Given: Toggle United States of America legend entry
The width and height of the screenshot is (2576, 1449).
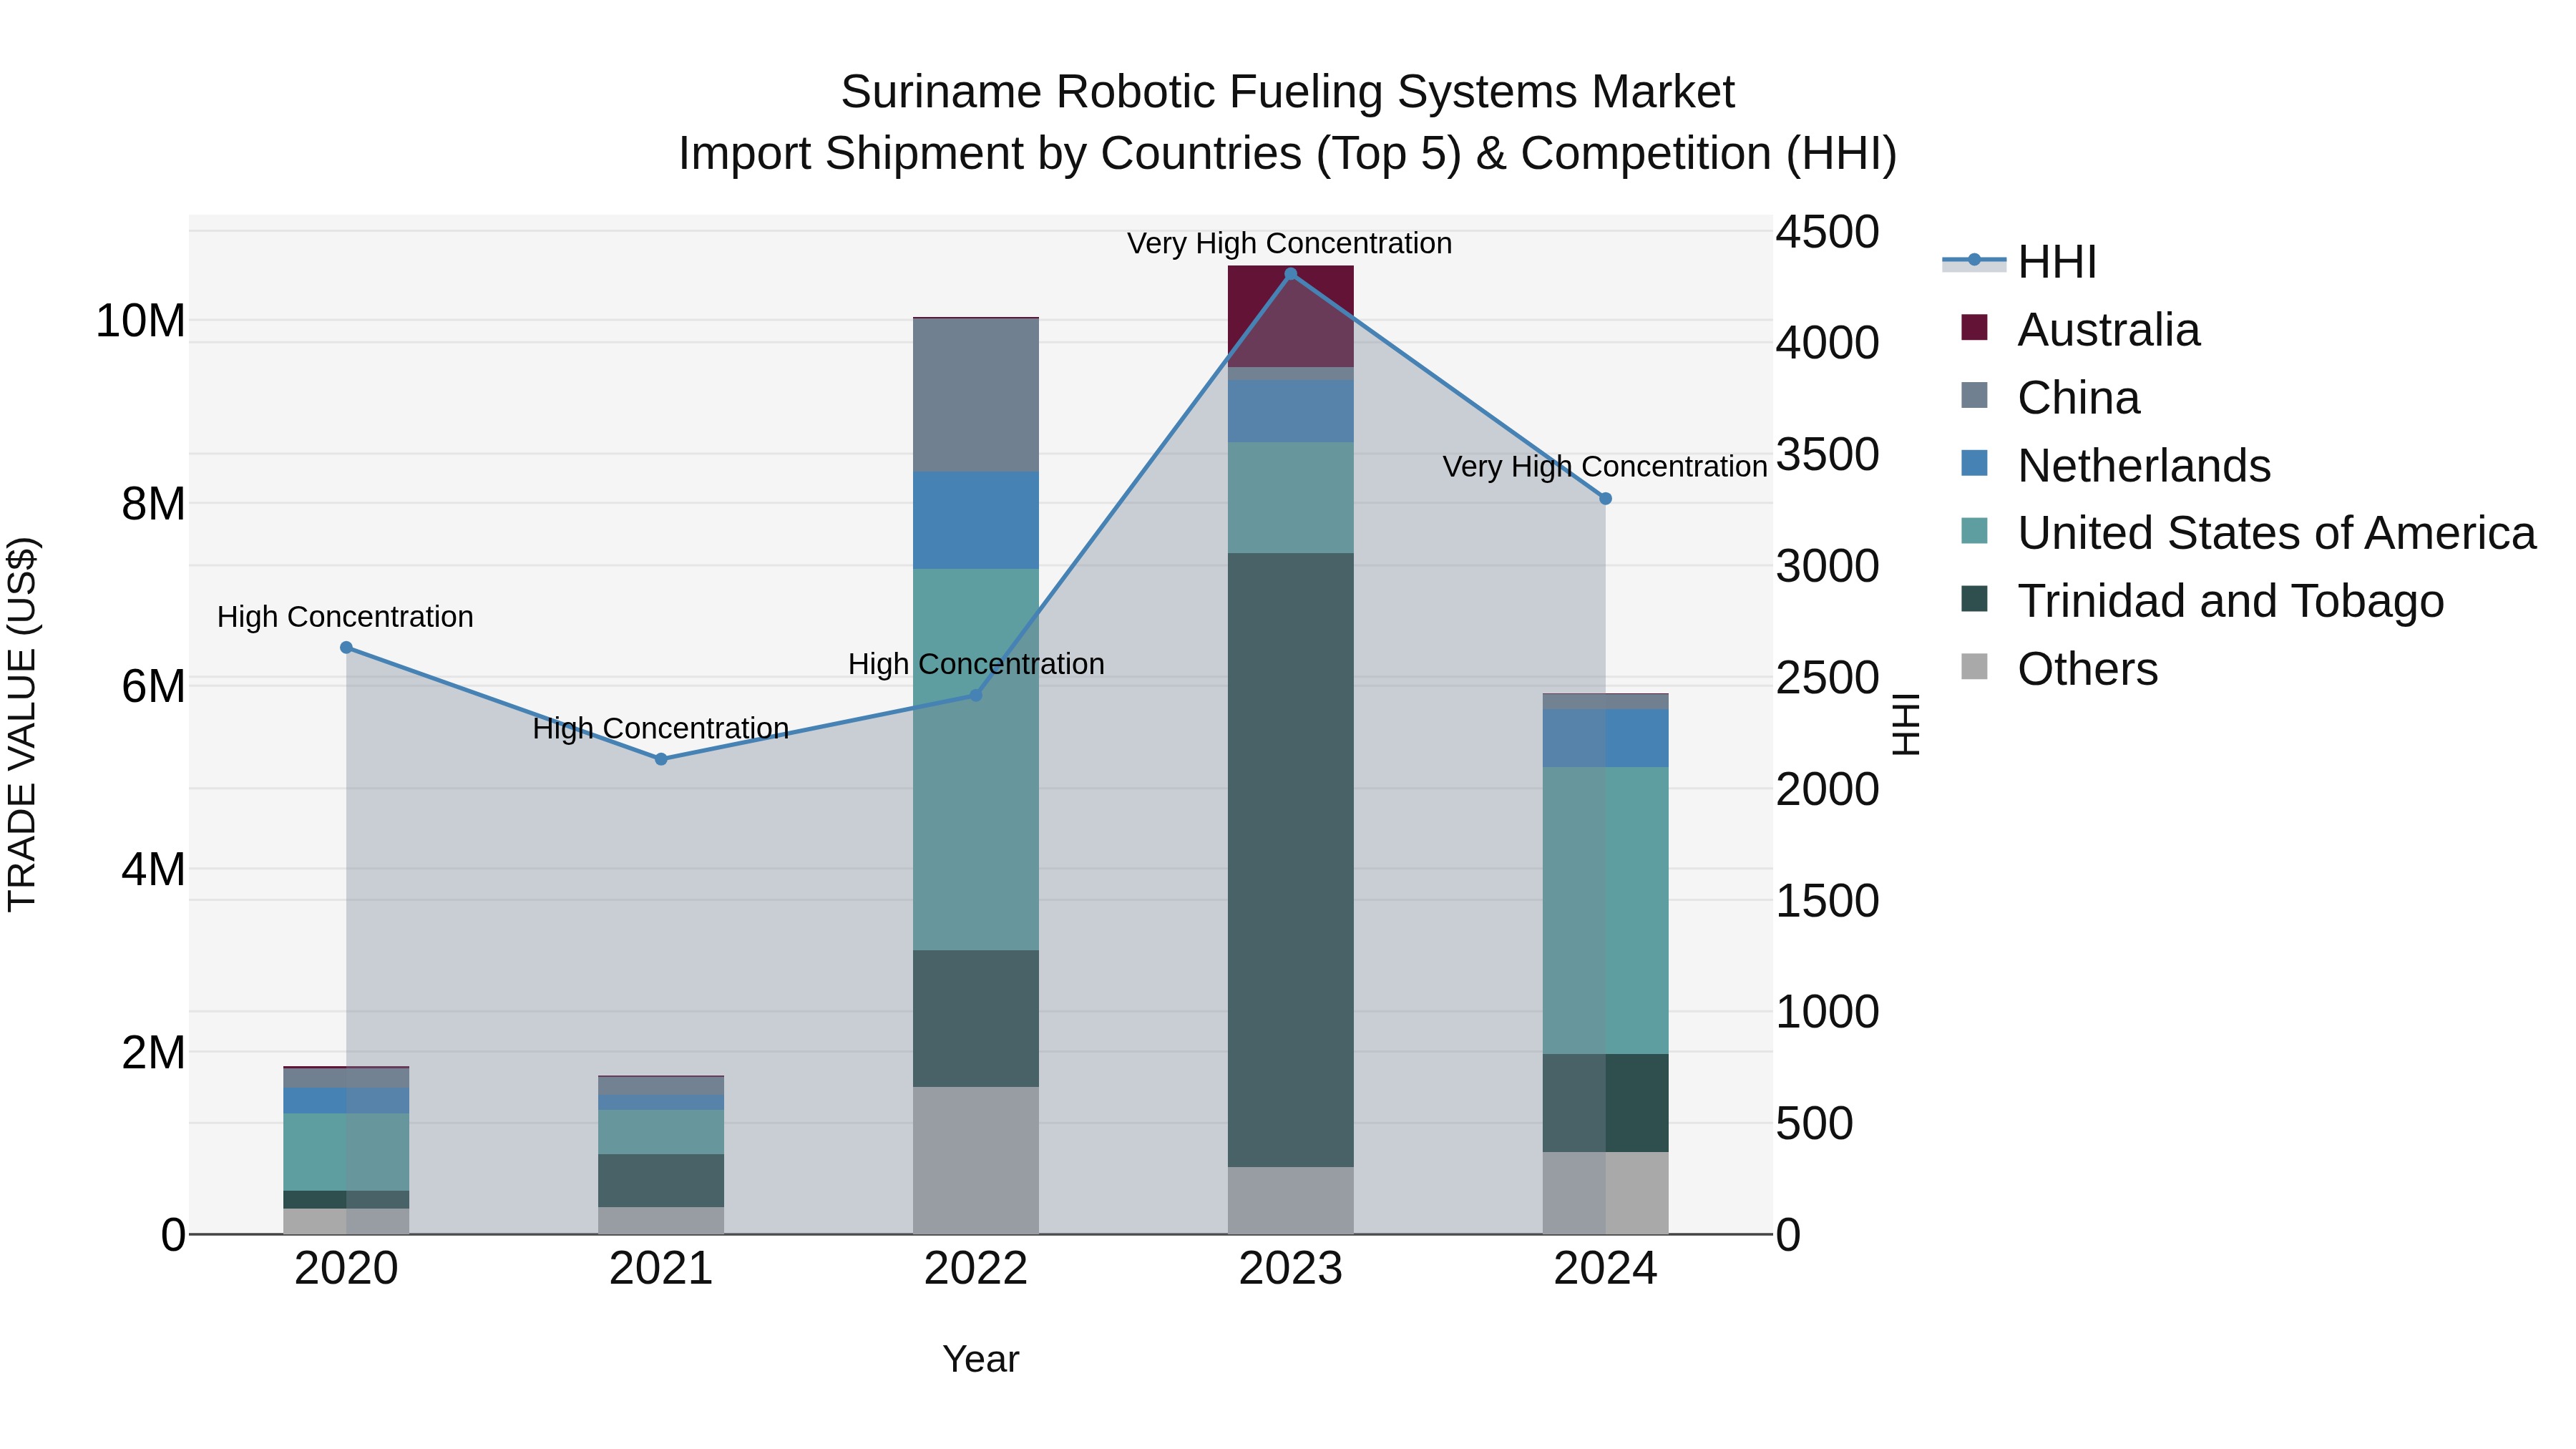Looking at the screenshot, I should [2248, 533].
